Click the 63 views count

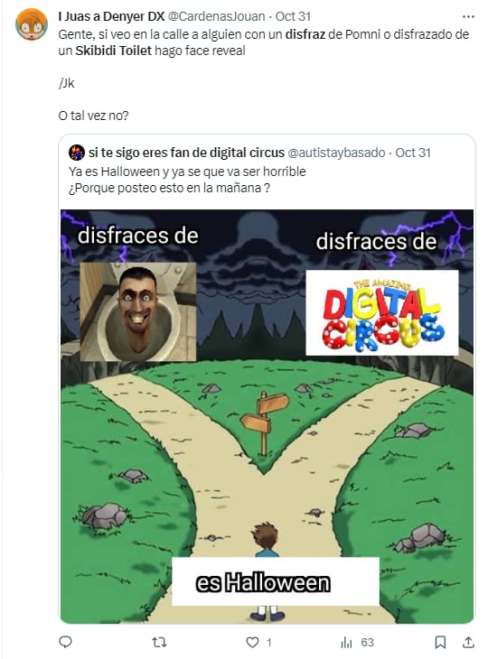(x=367, y=642)
